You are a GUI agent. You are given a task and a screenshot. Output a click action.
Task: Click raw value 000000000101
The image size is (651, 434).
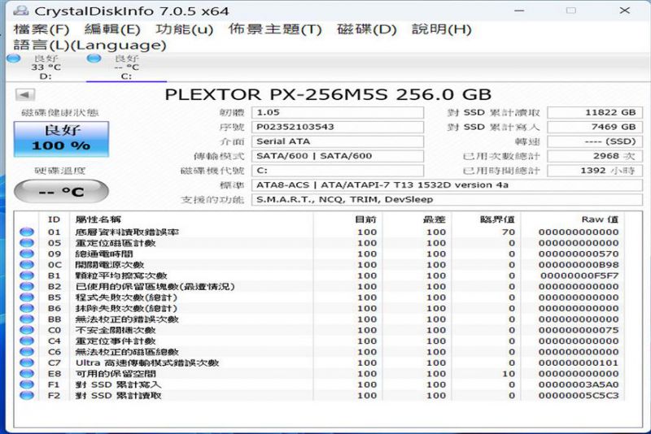pyautogui.click(x=579, y=363)
